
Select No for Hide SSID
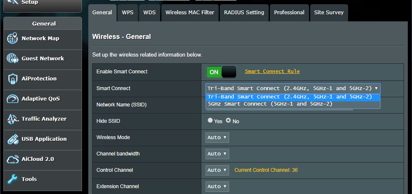[228, 120]
